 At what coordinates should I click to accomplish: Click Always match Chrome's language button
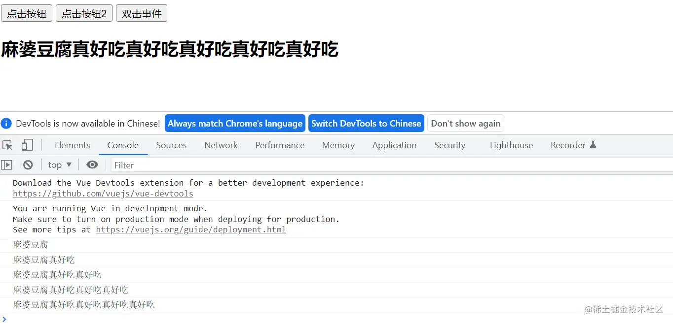point(235,124)
